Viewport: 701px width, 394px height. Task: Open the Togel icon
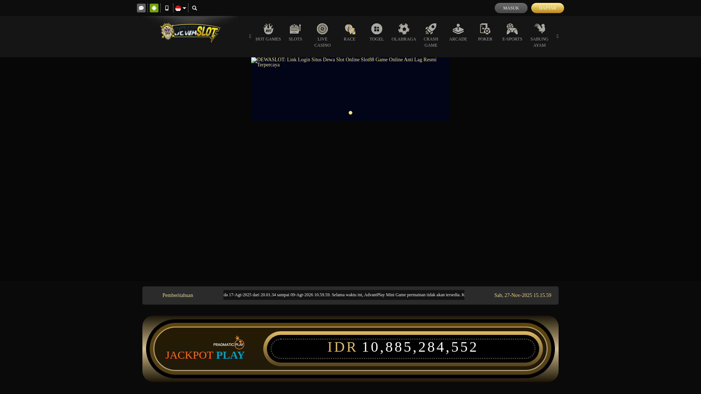[377, 28]
